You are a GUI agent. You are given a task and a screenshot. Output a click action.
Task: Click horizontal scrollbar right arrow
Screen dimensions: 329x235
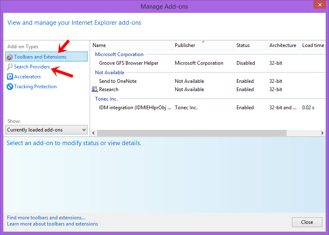[x=322, y=133]
